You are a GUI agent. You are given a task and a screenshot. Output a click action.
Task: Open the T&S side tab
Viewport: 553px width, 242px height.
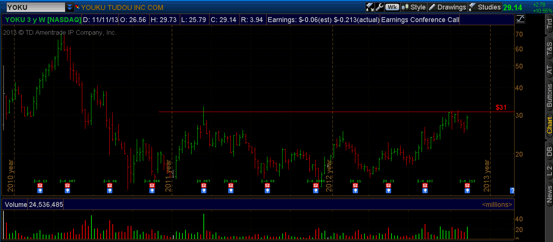(549, 49)
